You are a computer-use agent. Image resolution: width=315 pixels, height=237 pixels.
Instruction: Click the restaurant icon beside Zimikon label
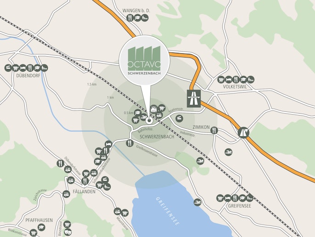214,131
